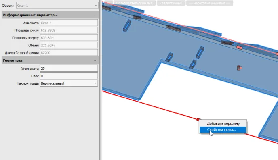The width and height of the screenshot is (278, 160).
Task: Select the red grip handle on roof slope
Action: (240, 68)
